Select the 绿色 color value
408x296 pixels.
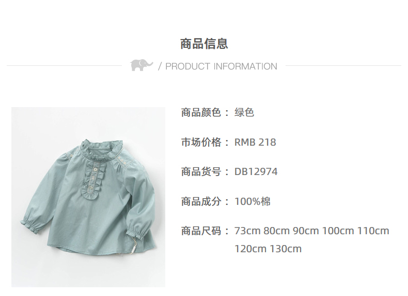click(244, 113)
